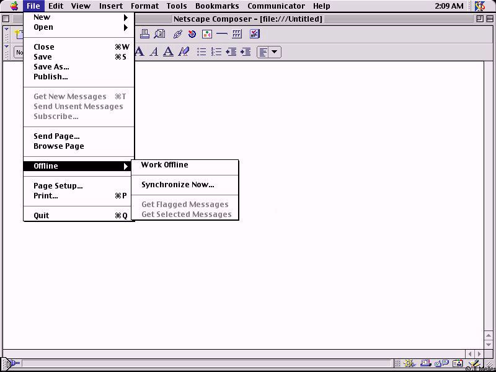Click the Check Spelling ABC icon

point(255,34)
